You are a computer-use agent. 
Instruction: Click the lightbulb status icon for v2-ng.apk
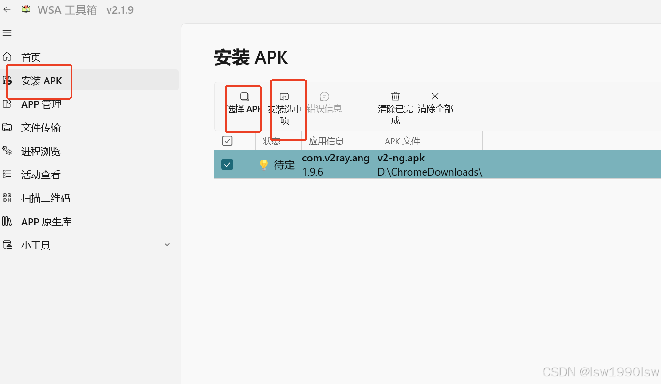tap(264, 165)
